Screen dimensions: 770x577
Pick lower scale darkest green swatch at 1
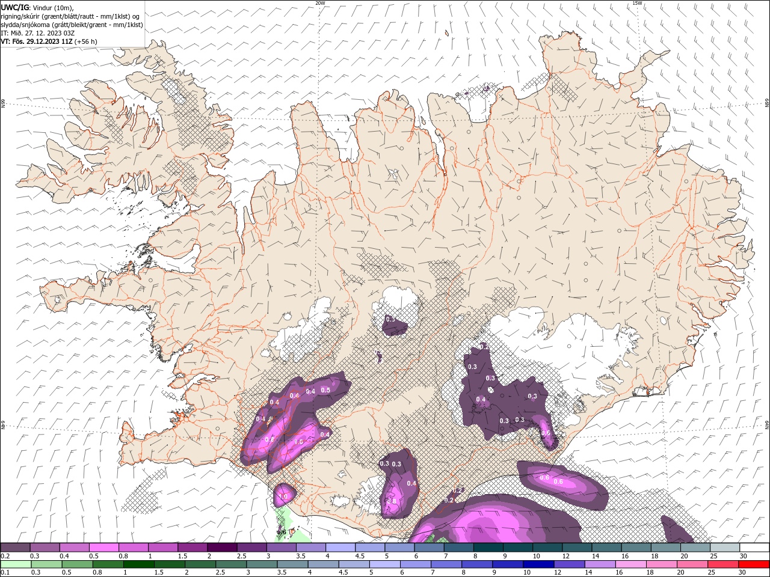point(138,564)
